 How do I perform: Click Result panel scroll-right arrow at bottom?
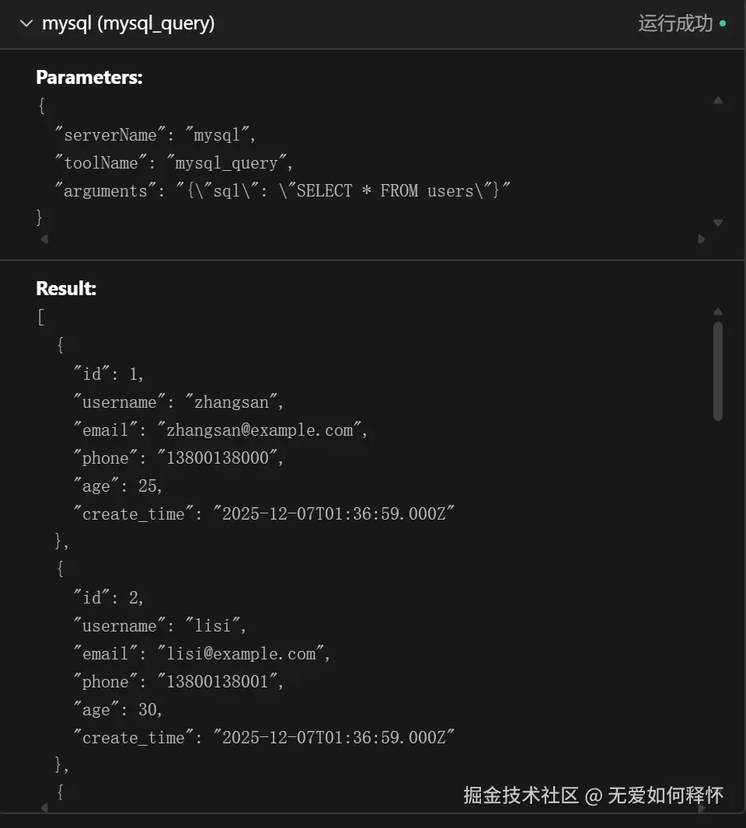[702, 809]
